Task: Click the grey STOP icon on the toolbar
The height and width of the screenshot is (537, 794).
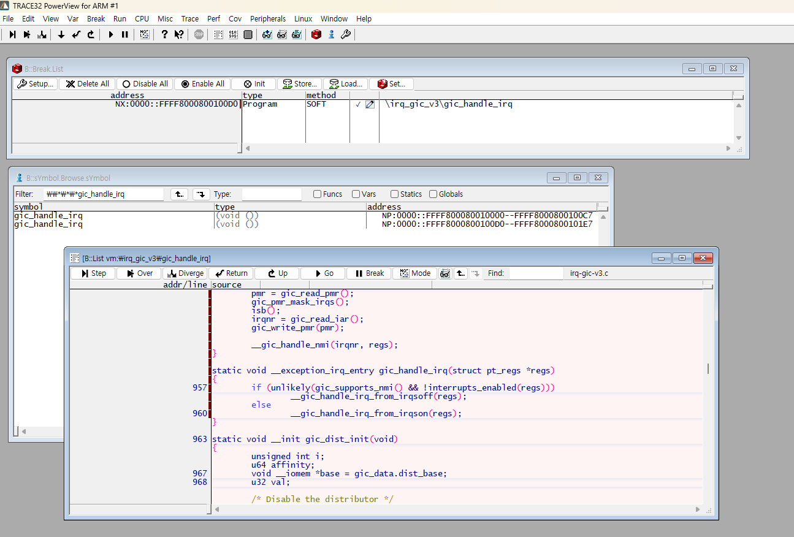Action: coord(197,34)
